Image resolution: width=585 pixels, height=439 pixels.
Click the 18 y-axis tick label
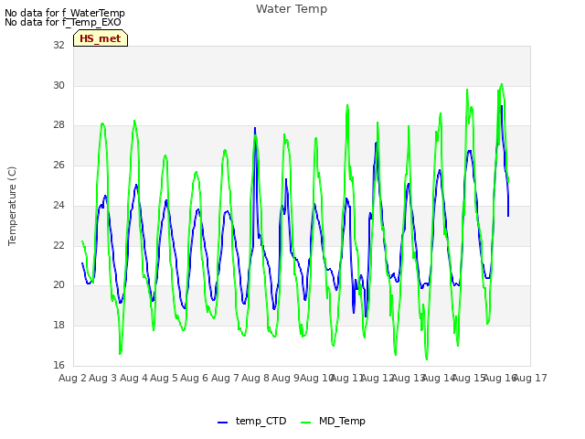58,326
